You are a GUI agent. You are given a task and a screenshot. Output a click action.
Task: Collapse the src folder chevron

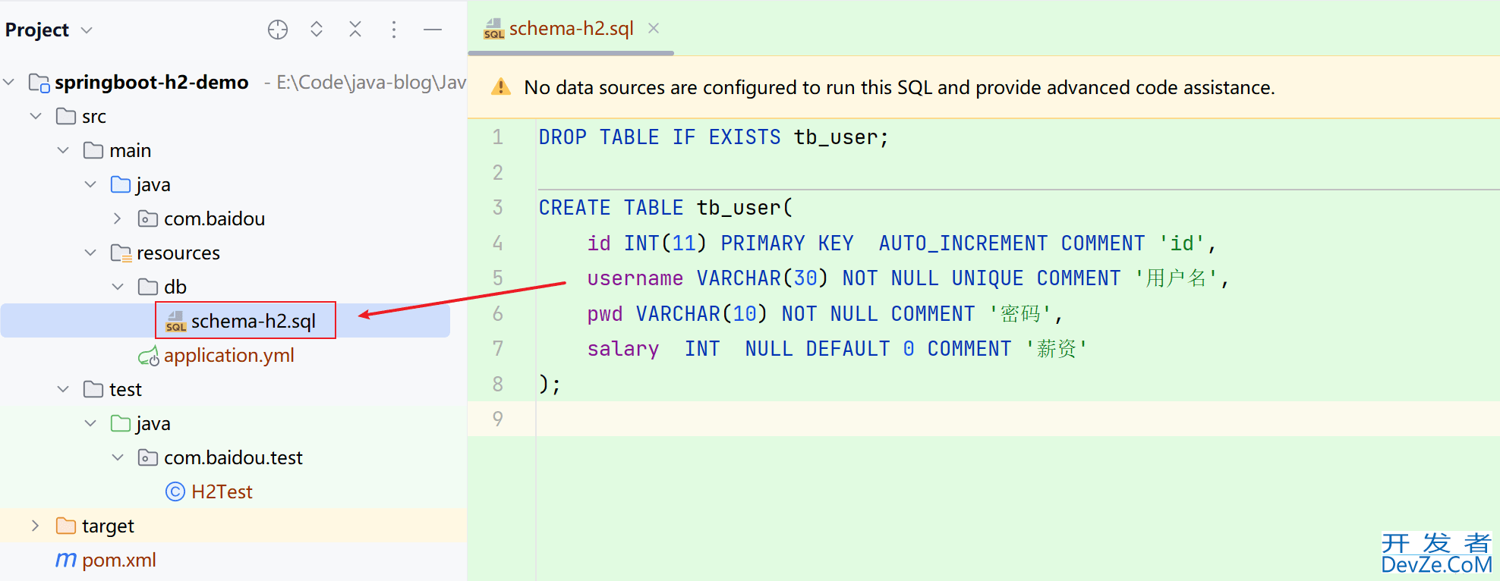click(36, 116)
